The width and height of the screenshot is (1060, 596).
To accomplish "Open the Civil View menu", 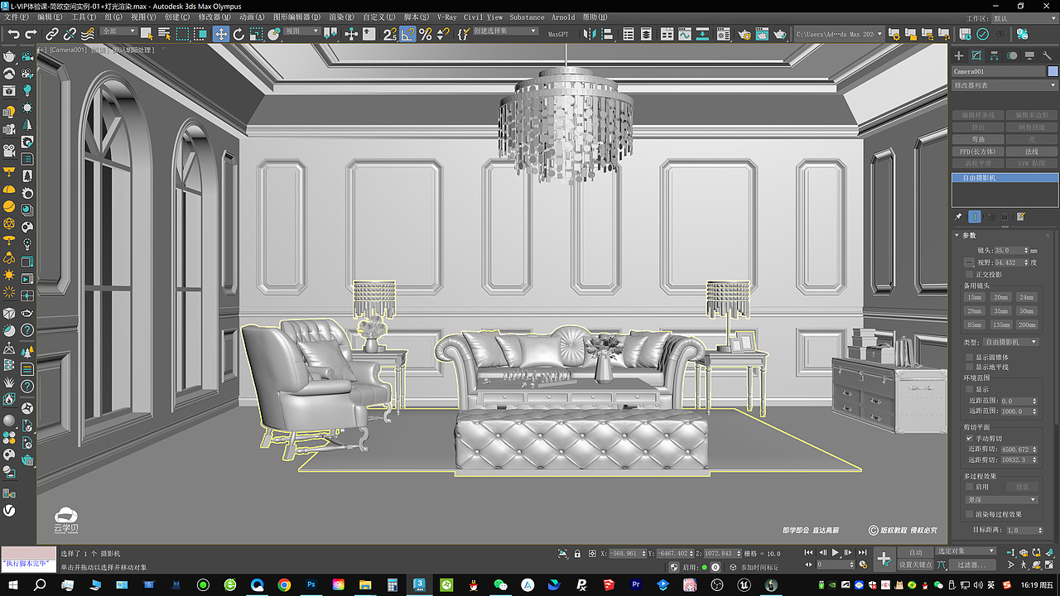I will pos(483,17).
